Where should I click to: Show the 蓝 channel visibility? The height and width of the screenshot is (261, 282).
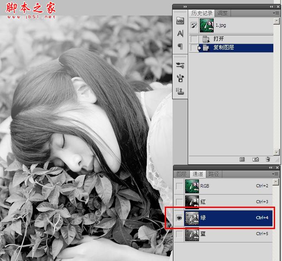point(179,234)
